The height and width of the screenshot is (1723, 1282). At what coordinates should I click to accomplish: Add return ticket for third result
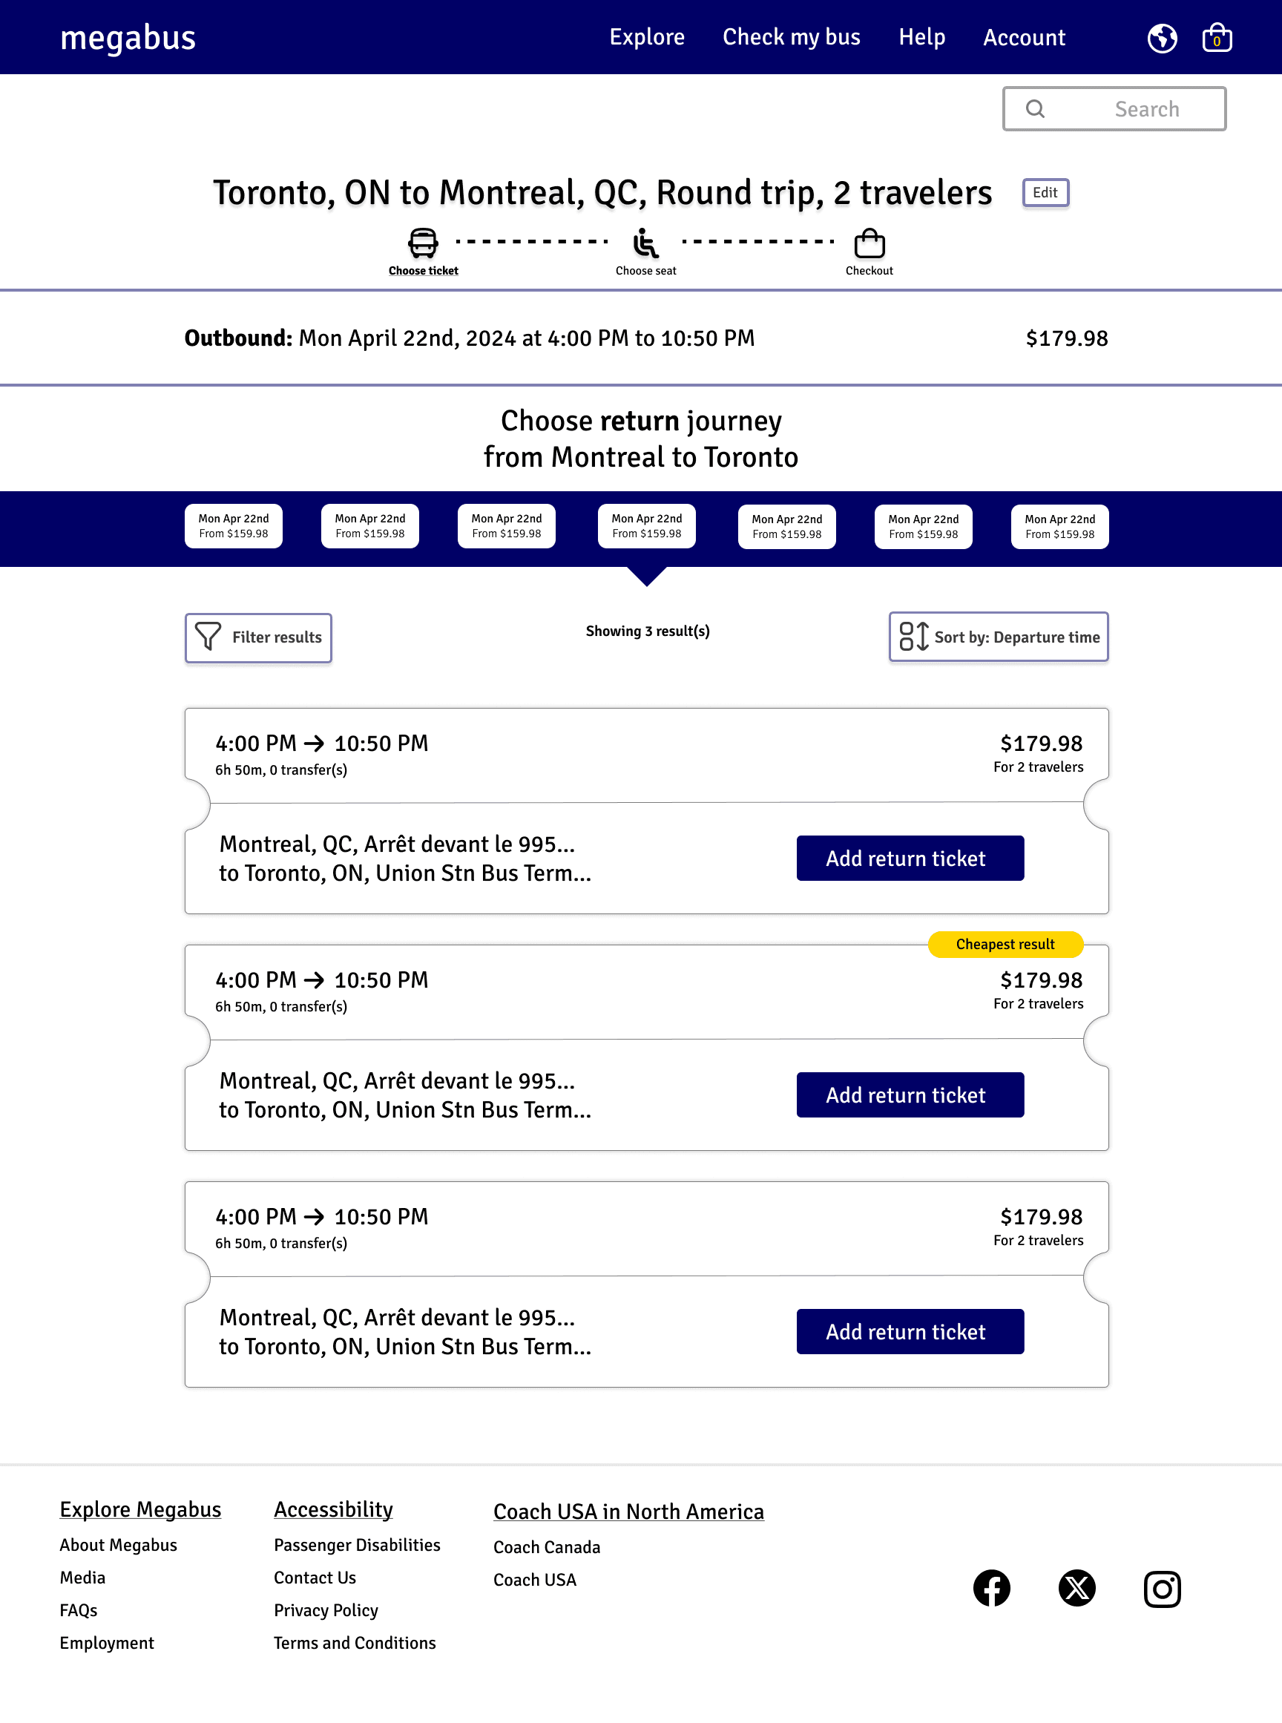click(x=910, y=1332)
